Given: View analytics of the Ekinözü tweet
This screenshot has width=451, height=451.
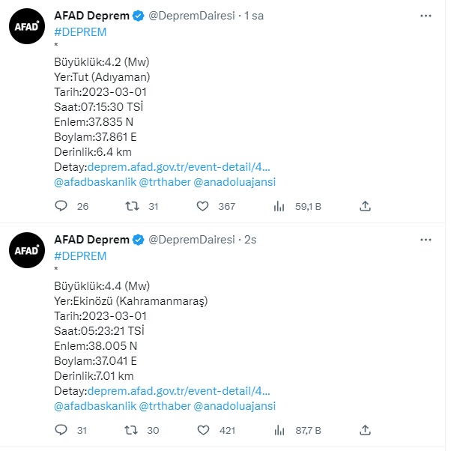Looking at the screenshot, I should coord(279,430).
